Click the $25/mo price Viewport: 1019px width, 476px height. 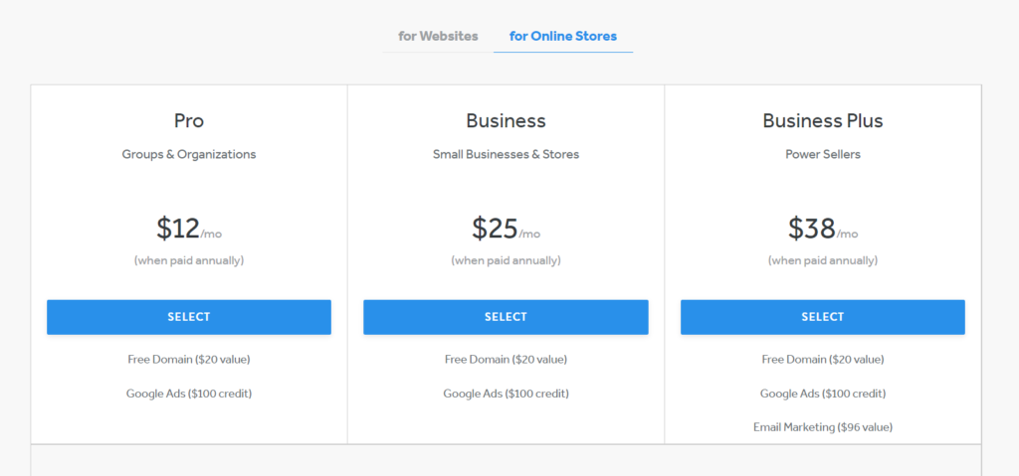pos(506,229)
